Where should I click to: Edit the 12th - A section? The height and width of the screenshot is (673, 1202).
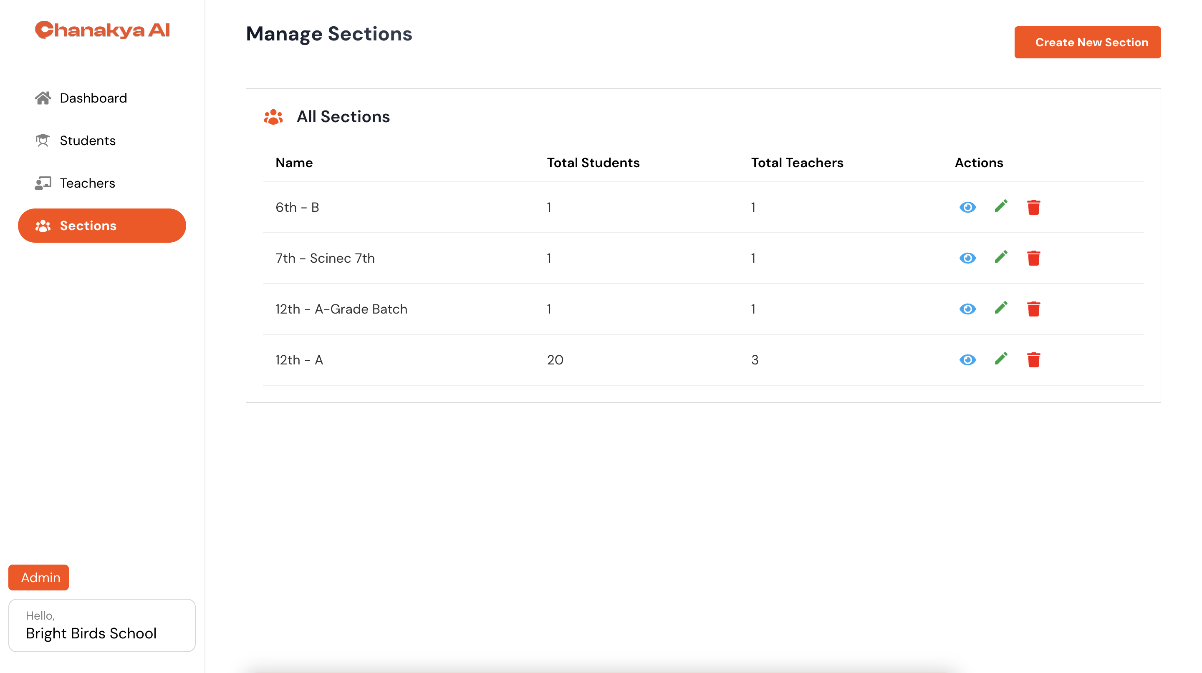1001,359
